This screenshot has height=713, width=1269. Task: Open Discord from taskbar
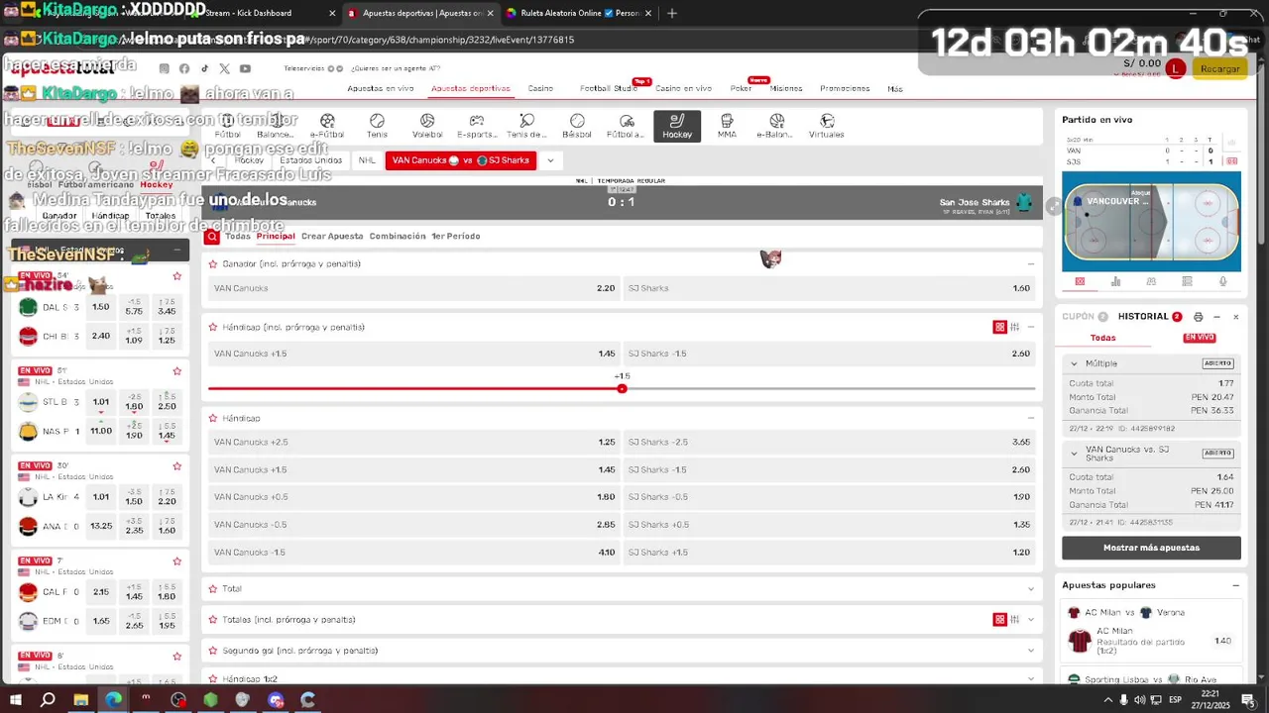click(276, 700)
